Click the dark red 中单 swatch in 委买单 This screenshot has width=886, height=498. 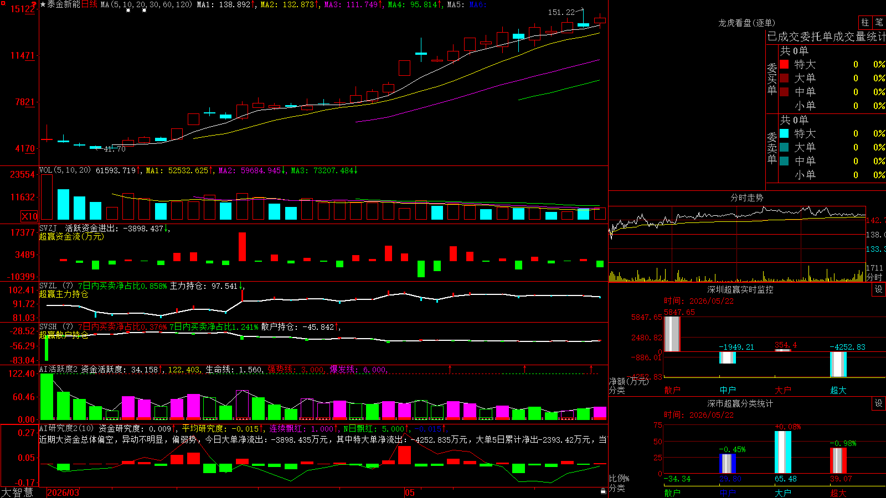coord(784,92)
